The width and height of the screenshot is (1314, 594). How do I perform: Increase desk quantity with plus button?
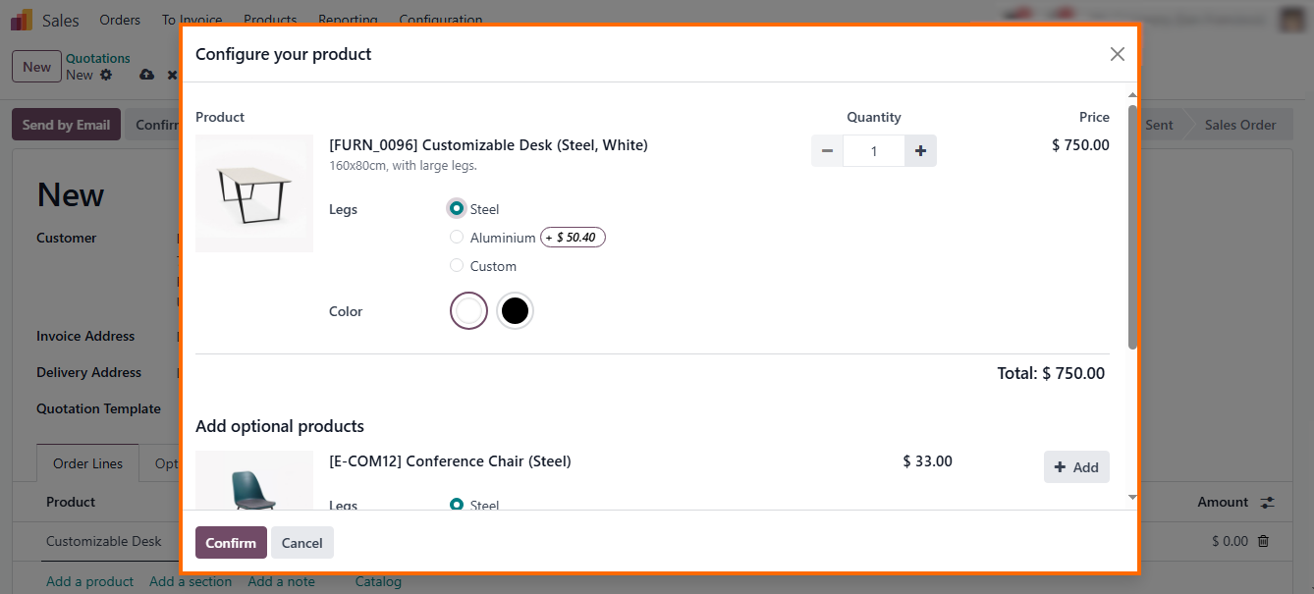[x=920, y=151]
